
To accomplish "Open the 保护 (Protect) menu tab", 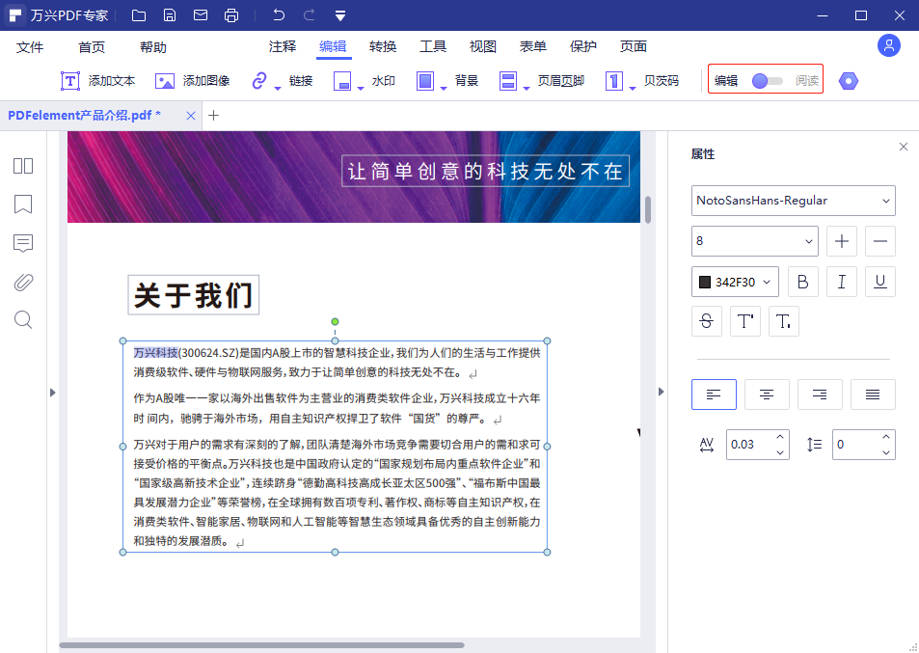I will tap(582, 45).
